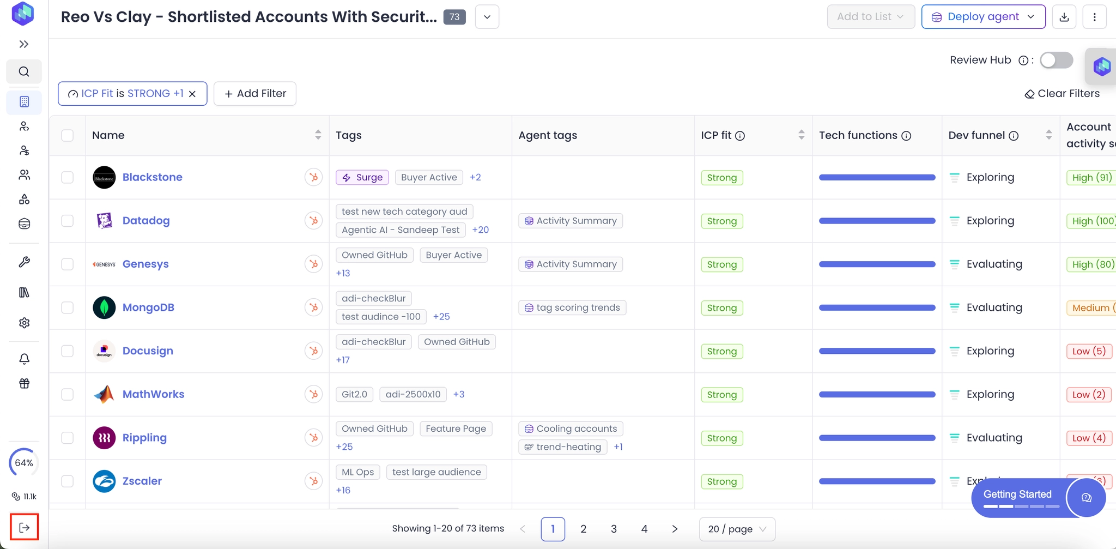Screen dimensions: 1116x549
Task: Click the Activity Summary agent tag for Datadog
Action: (x=571, y=221)
